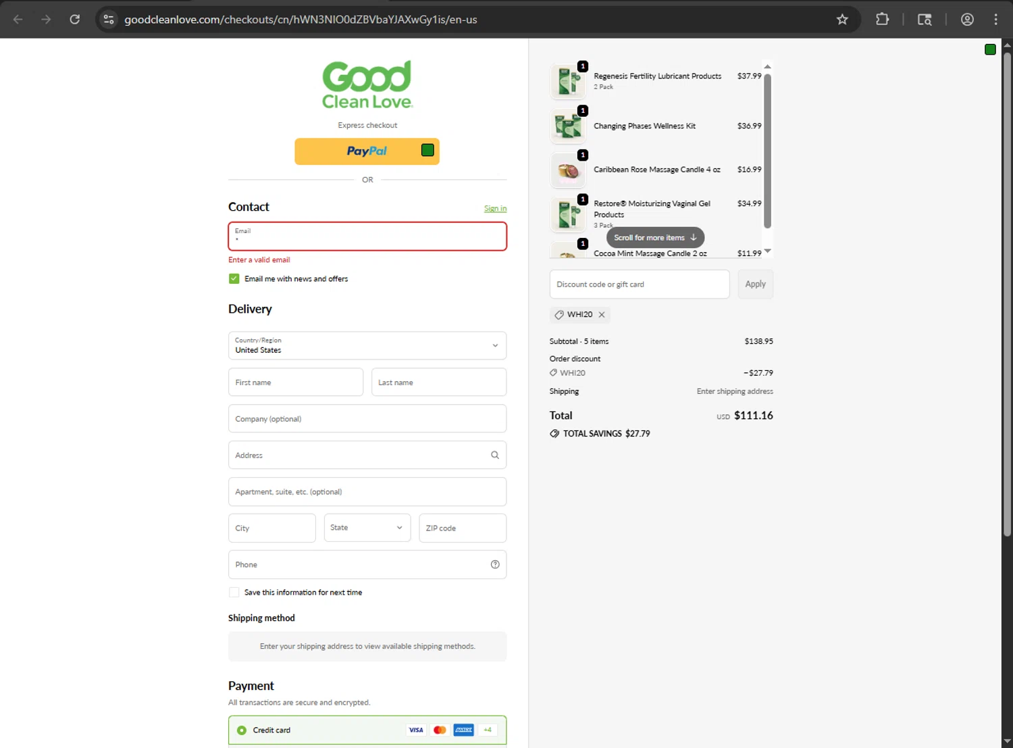Screen dimensions: 1013x748
Task: Click the Cocoa Mint Massage Candle item
Action: click(x=650, y=253)
